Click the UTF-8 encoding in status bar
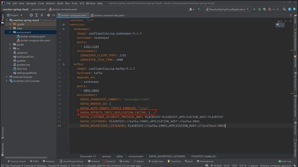This screenshot has height=167, width=298. pos(243,166)
